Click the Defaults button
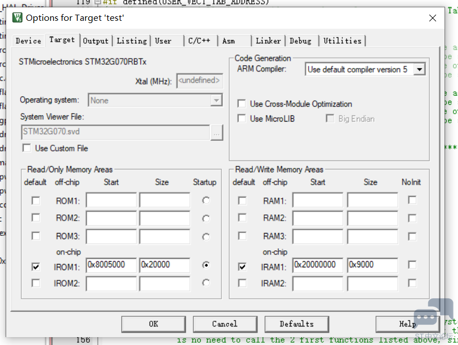This screenshot has height=345, width=458. coord(296,324)
